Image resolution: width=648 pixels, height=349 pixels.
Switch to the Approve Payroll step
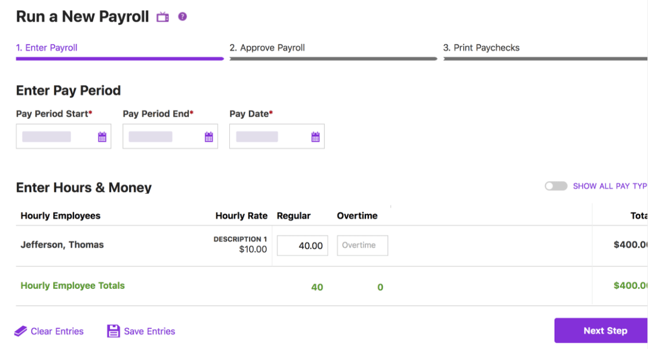point(268,47)
